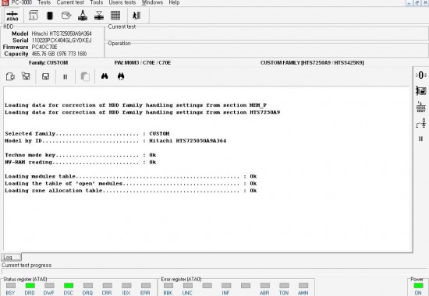Viewport: 429px width, 296px height.
Task: Open the Windows menu
Action: [x=152, y=2]
